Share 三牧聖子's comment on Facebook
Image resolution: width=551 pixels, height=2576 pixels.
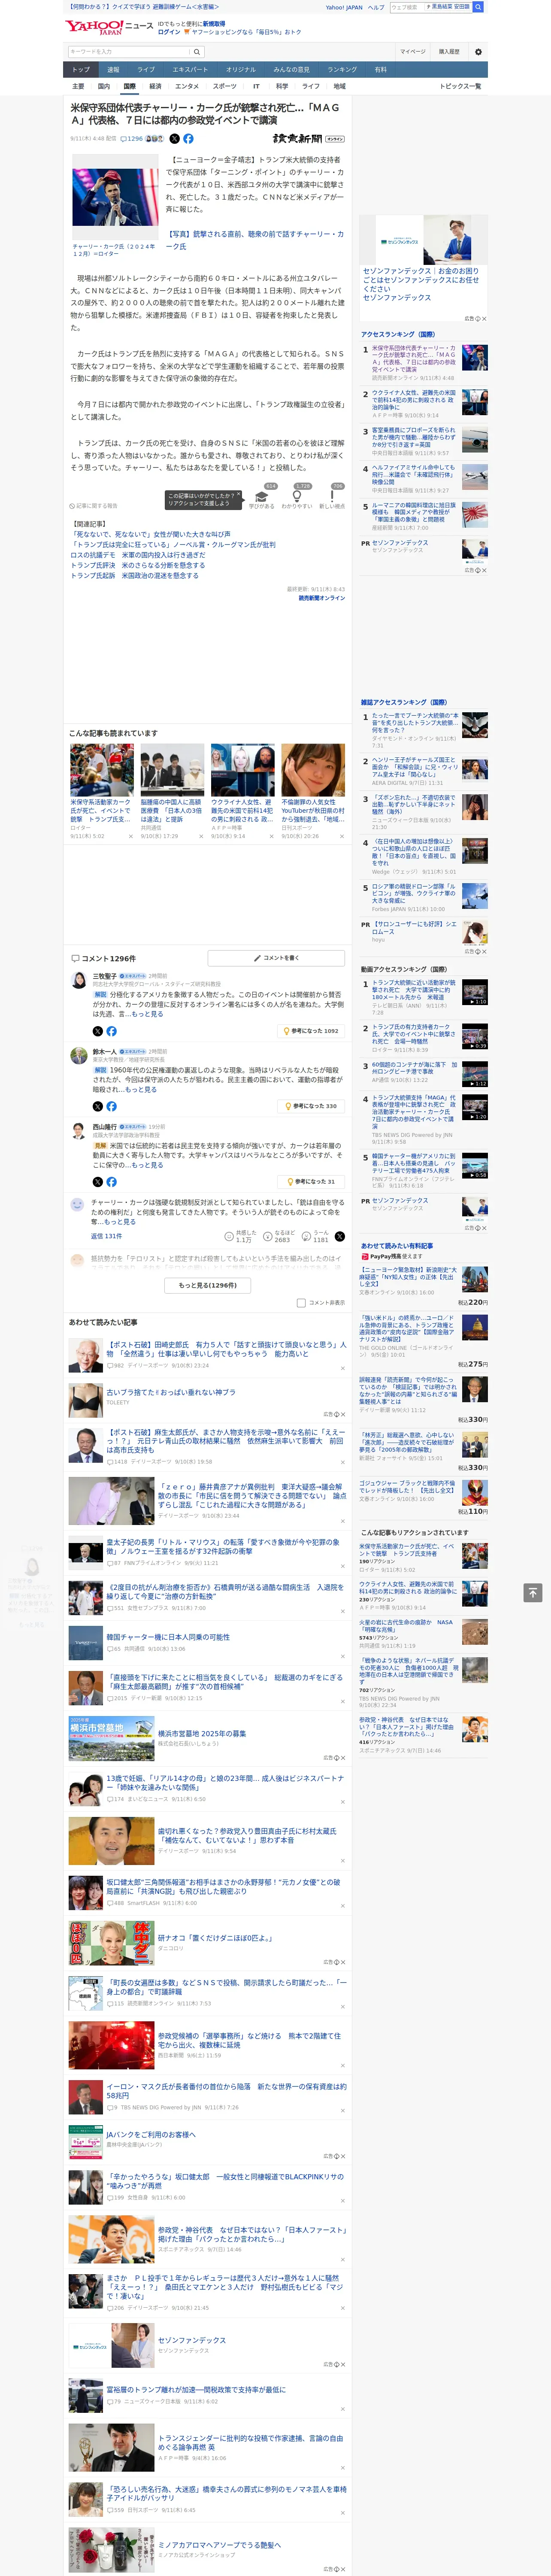(x=111, y=1031)
